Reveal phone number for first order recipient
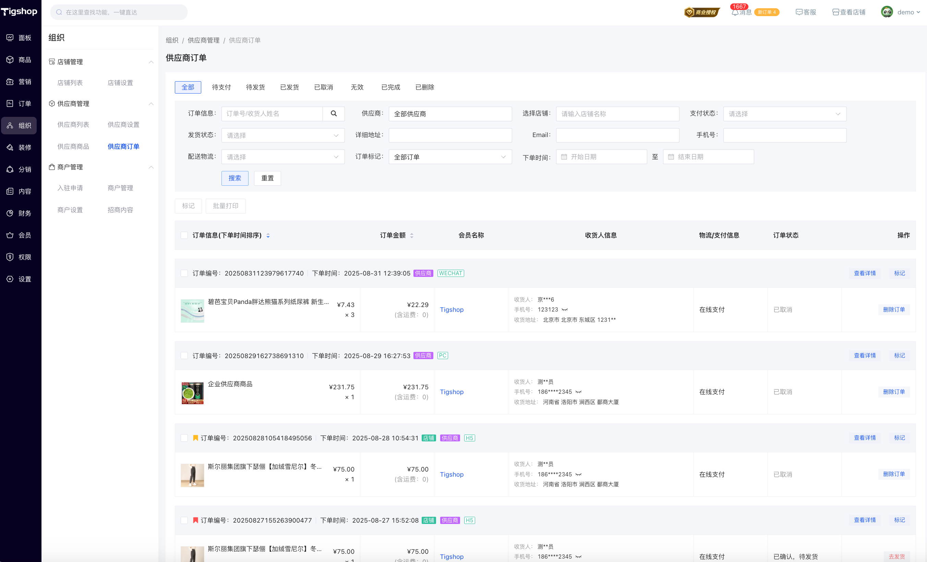927x562 pixels. [x=564, y=309]
